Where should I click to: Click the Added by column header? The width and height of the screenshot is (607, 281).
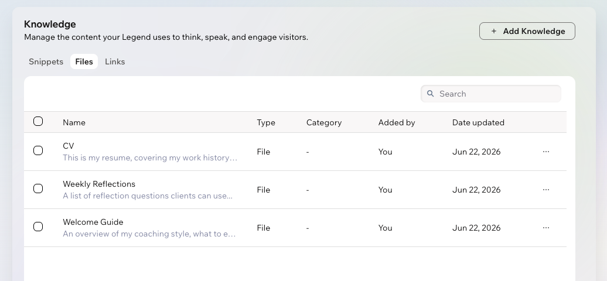click(x=397, y=122)
